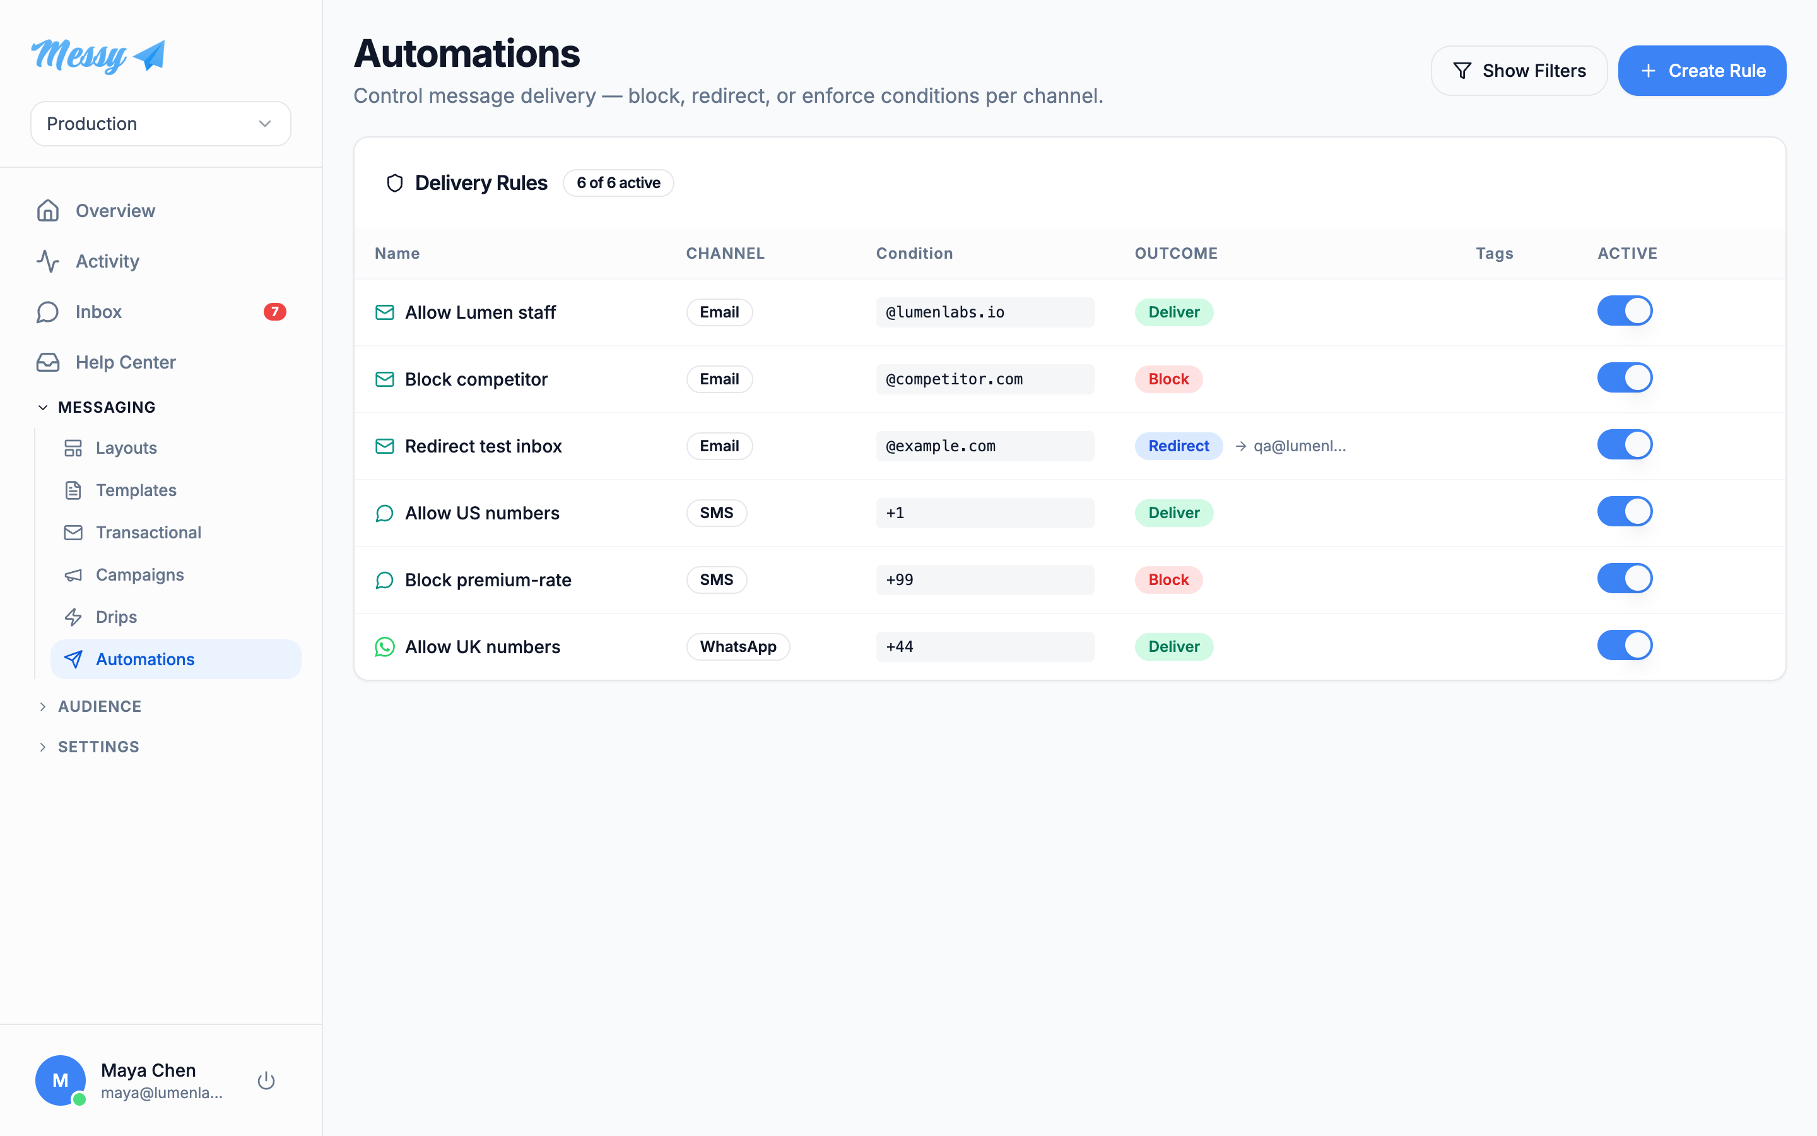Click the Templates document icon
Screen dimensions: 1817x1136
click(73, 490)
